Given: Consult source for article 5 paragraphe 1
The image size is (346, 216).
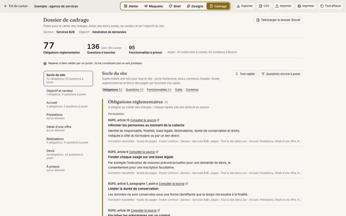Looking at the screenshot, I should pos(172,184).
